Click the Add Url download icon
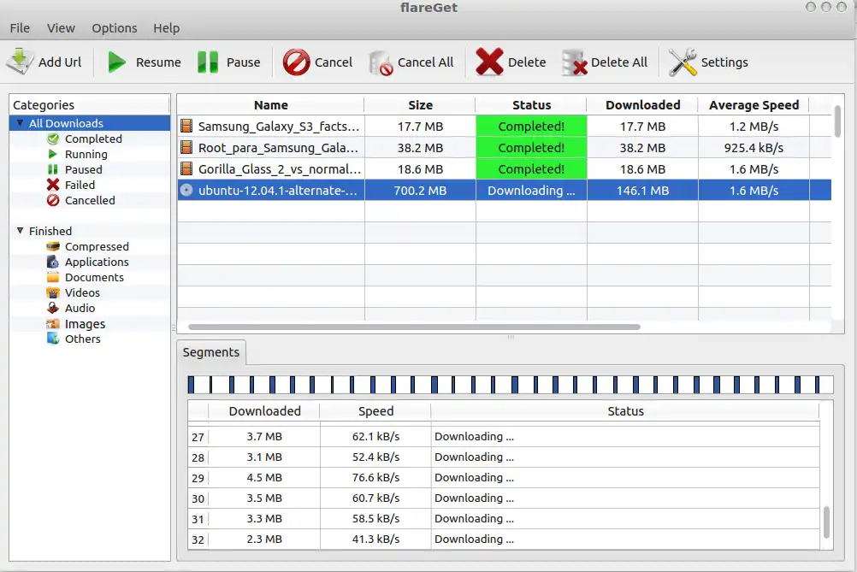857x572 pixels. click(20, 62)
